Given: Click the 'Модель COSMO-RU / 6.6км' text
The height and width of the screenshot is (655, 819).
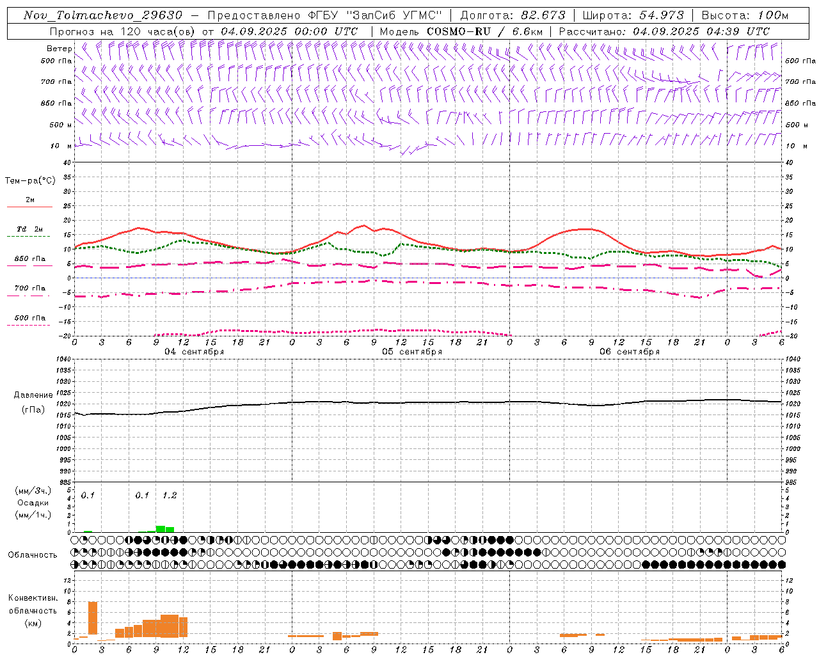Looking at the screenshot, I should click(x=461, y=31).
